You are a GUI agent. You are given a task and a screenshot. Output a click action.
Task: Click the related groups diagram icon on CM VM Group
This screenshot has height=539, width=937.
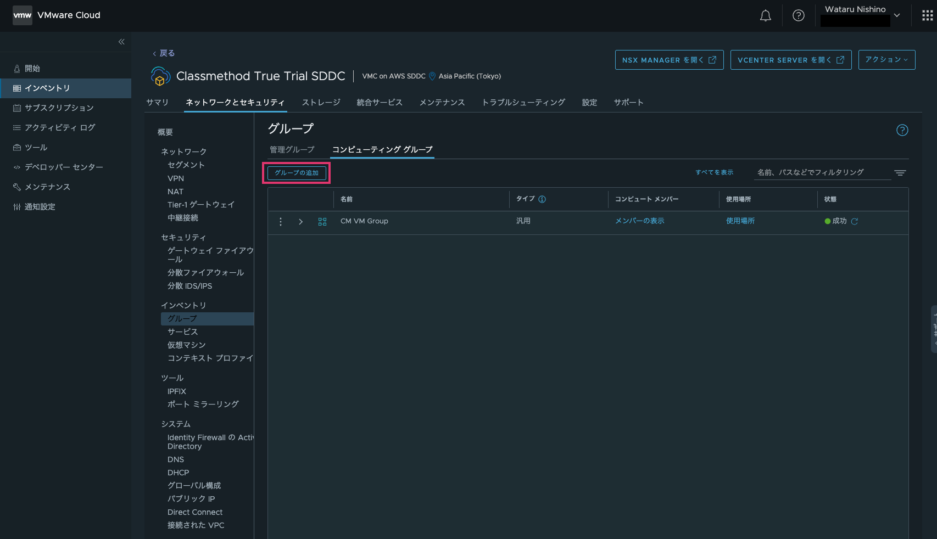(322, 222)
